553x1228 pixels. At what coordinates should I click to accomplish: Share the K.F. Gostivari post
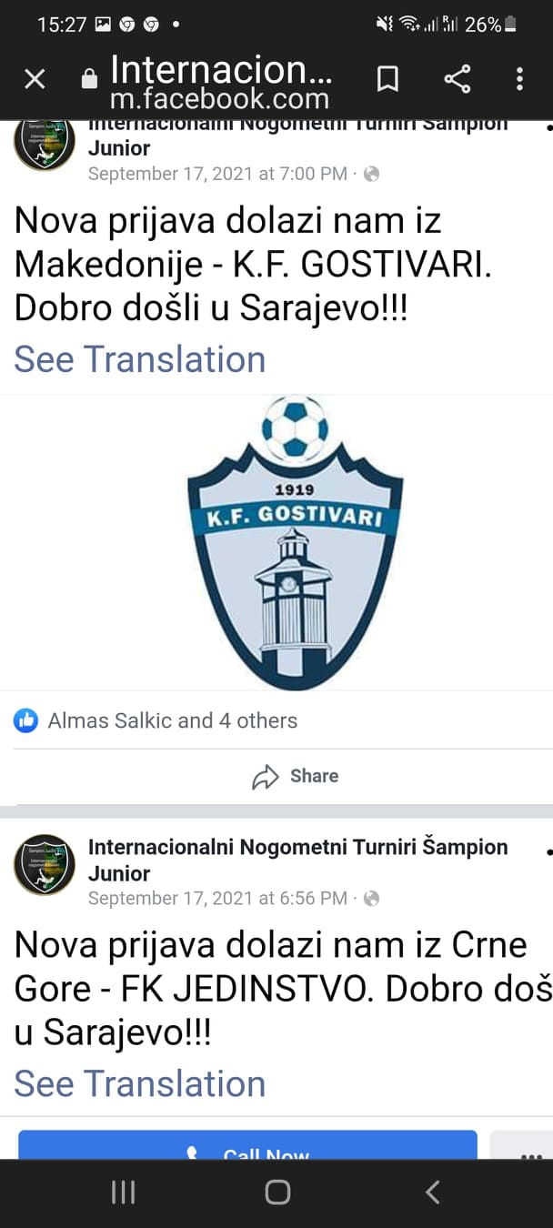tap(295, 776)
